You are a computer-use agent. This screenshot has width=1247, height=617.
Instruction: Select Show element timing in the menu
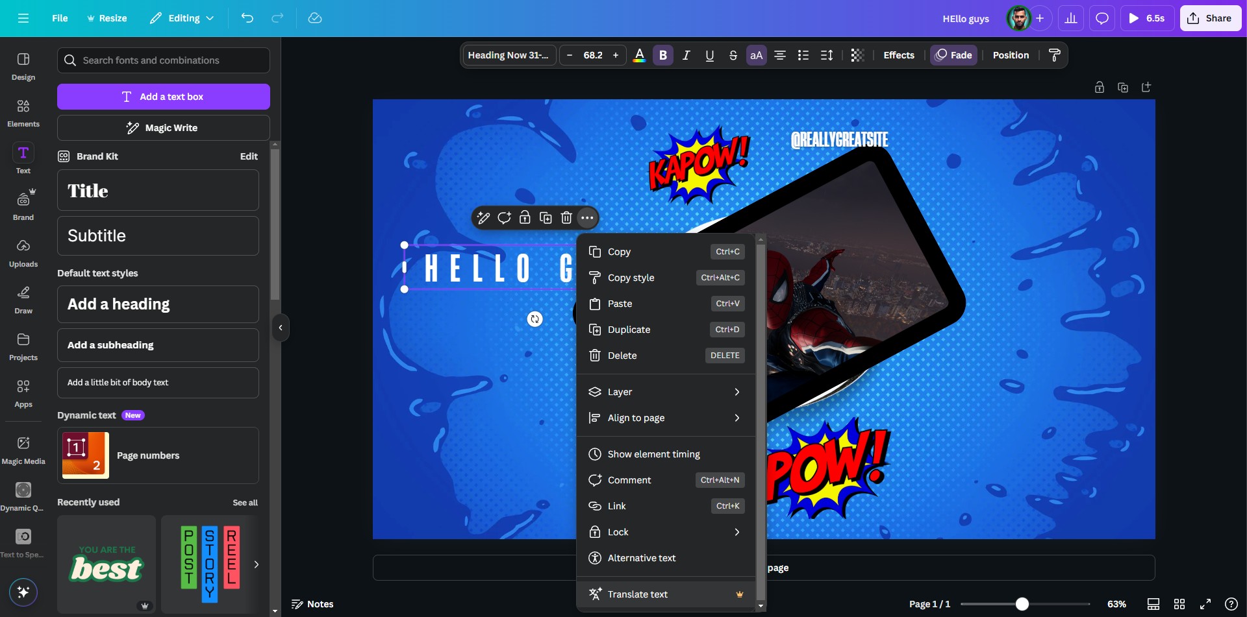point(665,454)
